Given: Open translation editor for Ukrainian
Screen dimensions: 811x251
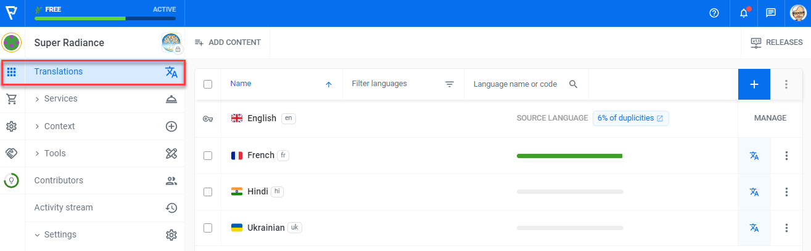Looking at the screenshot, I should [x=754, y=228].
